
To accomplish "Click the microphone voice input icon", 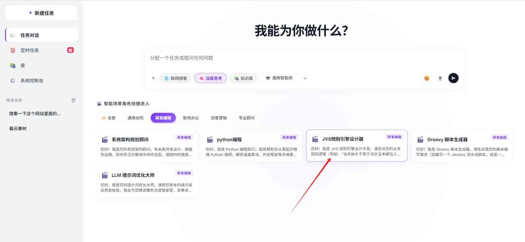I will click(x=440, y=78).
